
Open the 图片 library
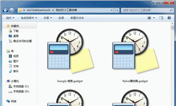pyautogui.click(x=16, y=61)
